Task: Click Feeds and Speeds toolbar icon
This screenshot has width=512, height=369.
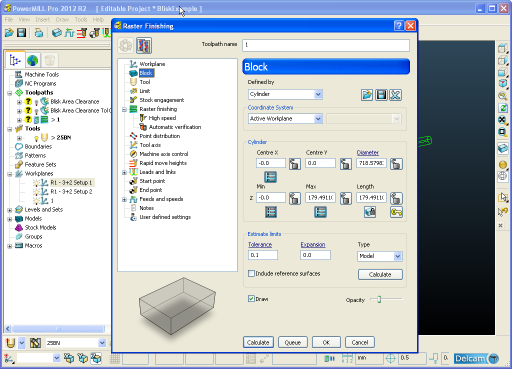Action: tap(69, 32)
